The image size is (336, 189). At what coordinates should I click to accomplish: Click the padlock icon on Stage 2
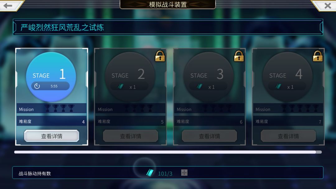(160, 56)
